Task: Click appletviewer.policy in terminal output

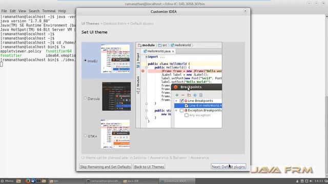Action: (20, 51)
